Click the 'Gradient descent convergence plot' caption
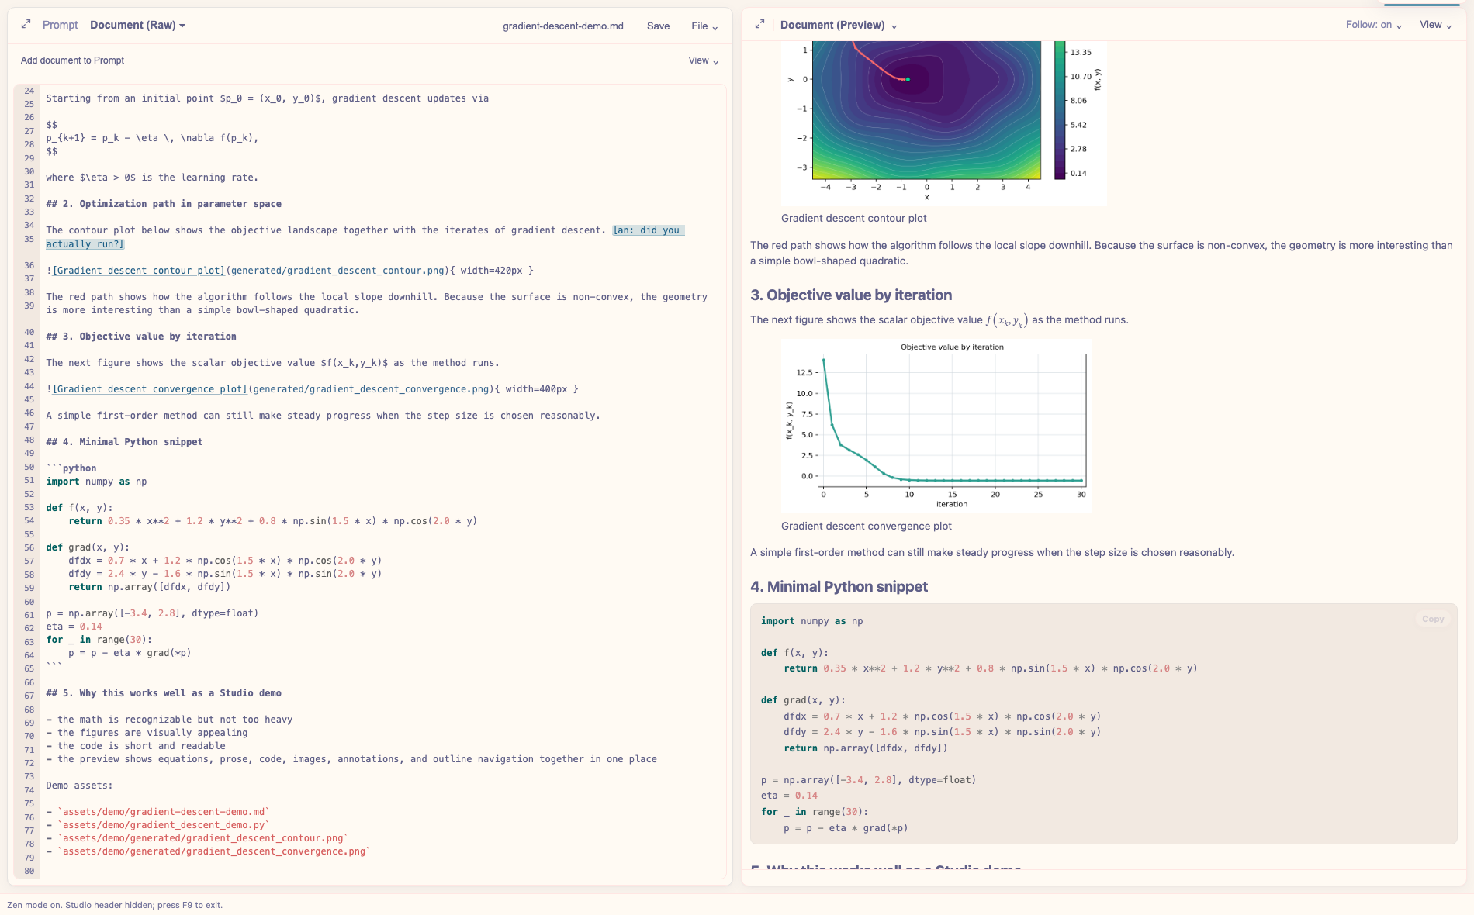This screenshot has width=1474, height=915. coord(867,527)
